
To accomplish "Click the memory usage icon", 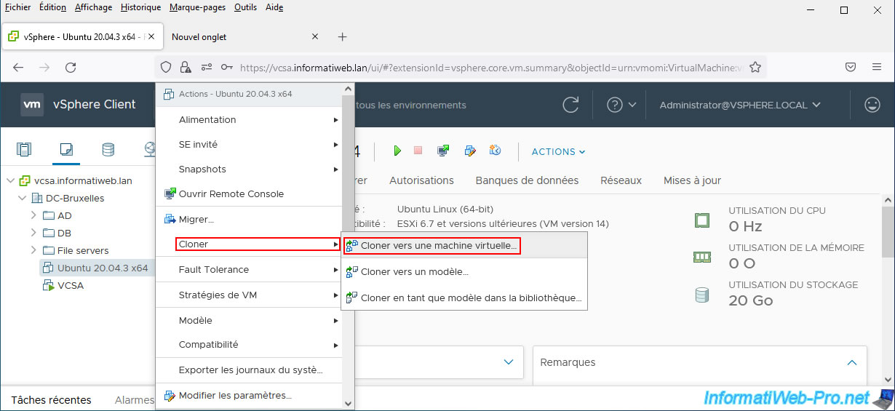I will coord(701,256).
